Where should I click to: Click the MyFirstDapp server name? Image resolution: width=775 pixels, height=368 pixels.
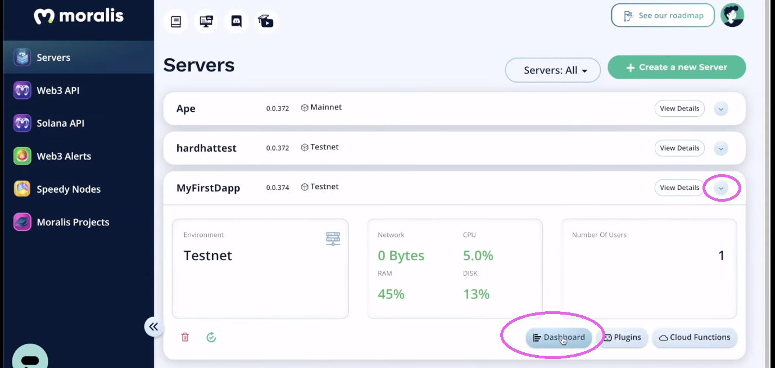pos(208,188)
